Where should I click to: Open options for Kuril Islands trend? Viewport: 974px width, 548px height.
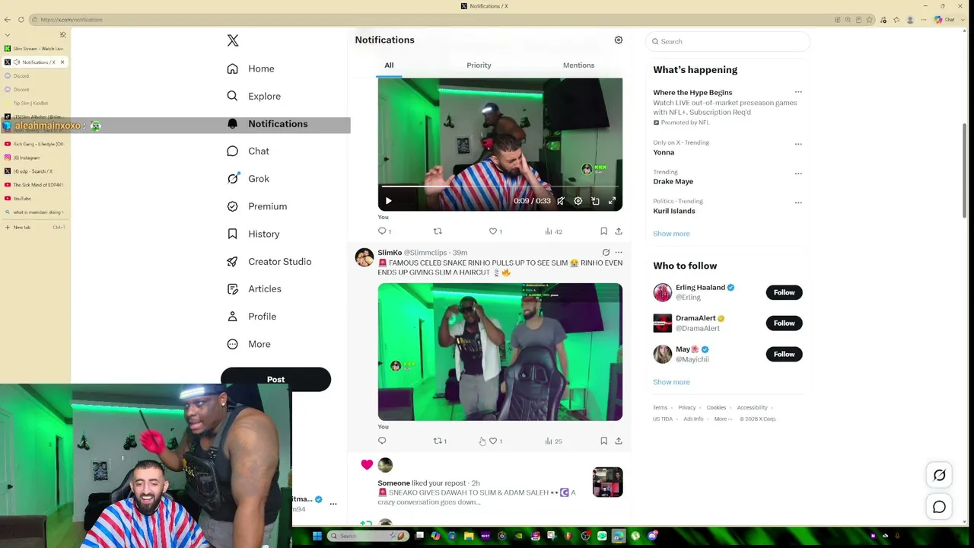(798, 202)
